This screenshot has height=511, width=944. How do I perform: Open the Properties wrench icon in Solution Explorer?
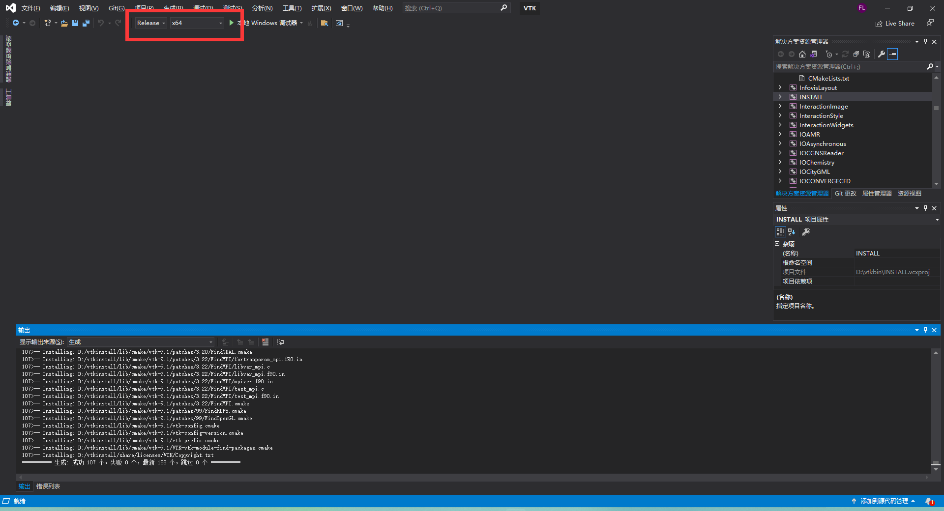(x=882, y=54)
